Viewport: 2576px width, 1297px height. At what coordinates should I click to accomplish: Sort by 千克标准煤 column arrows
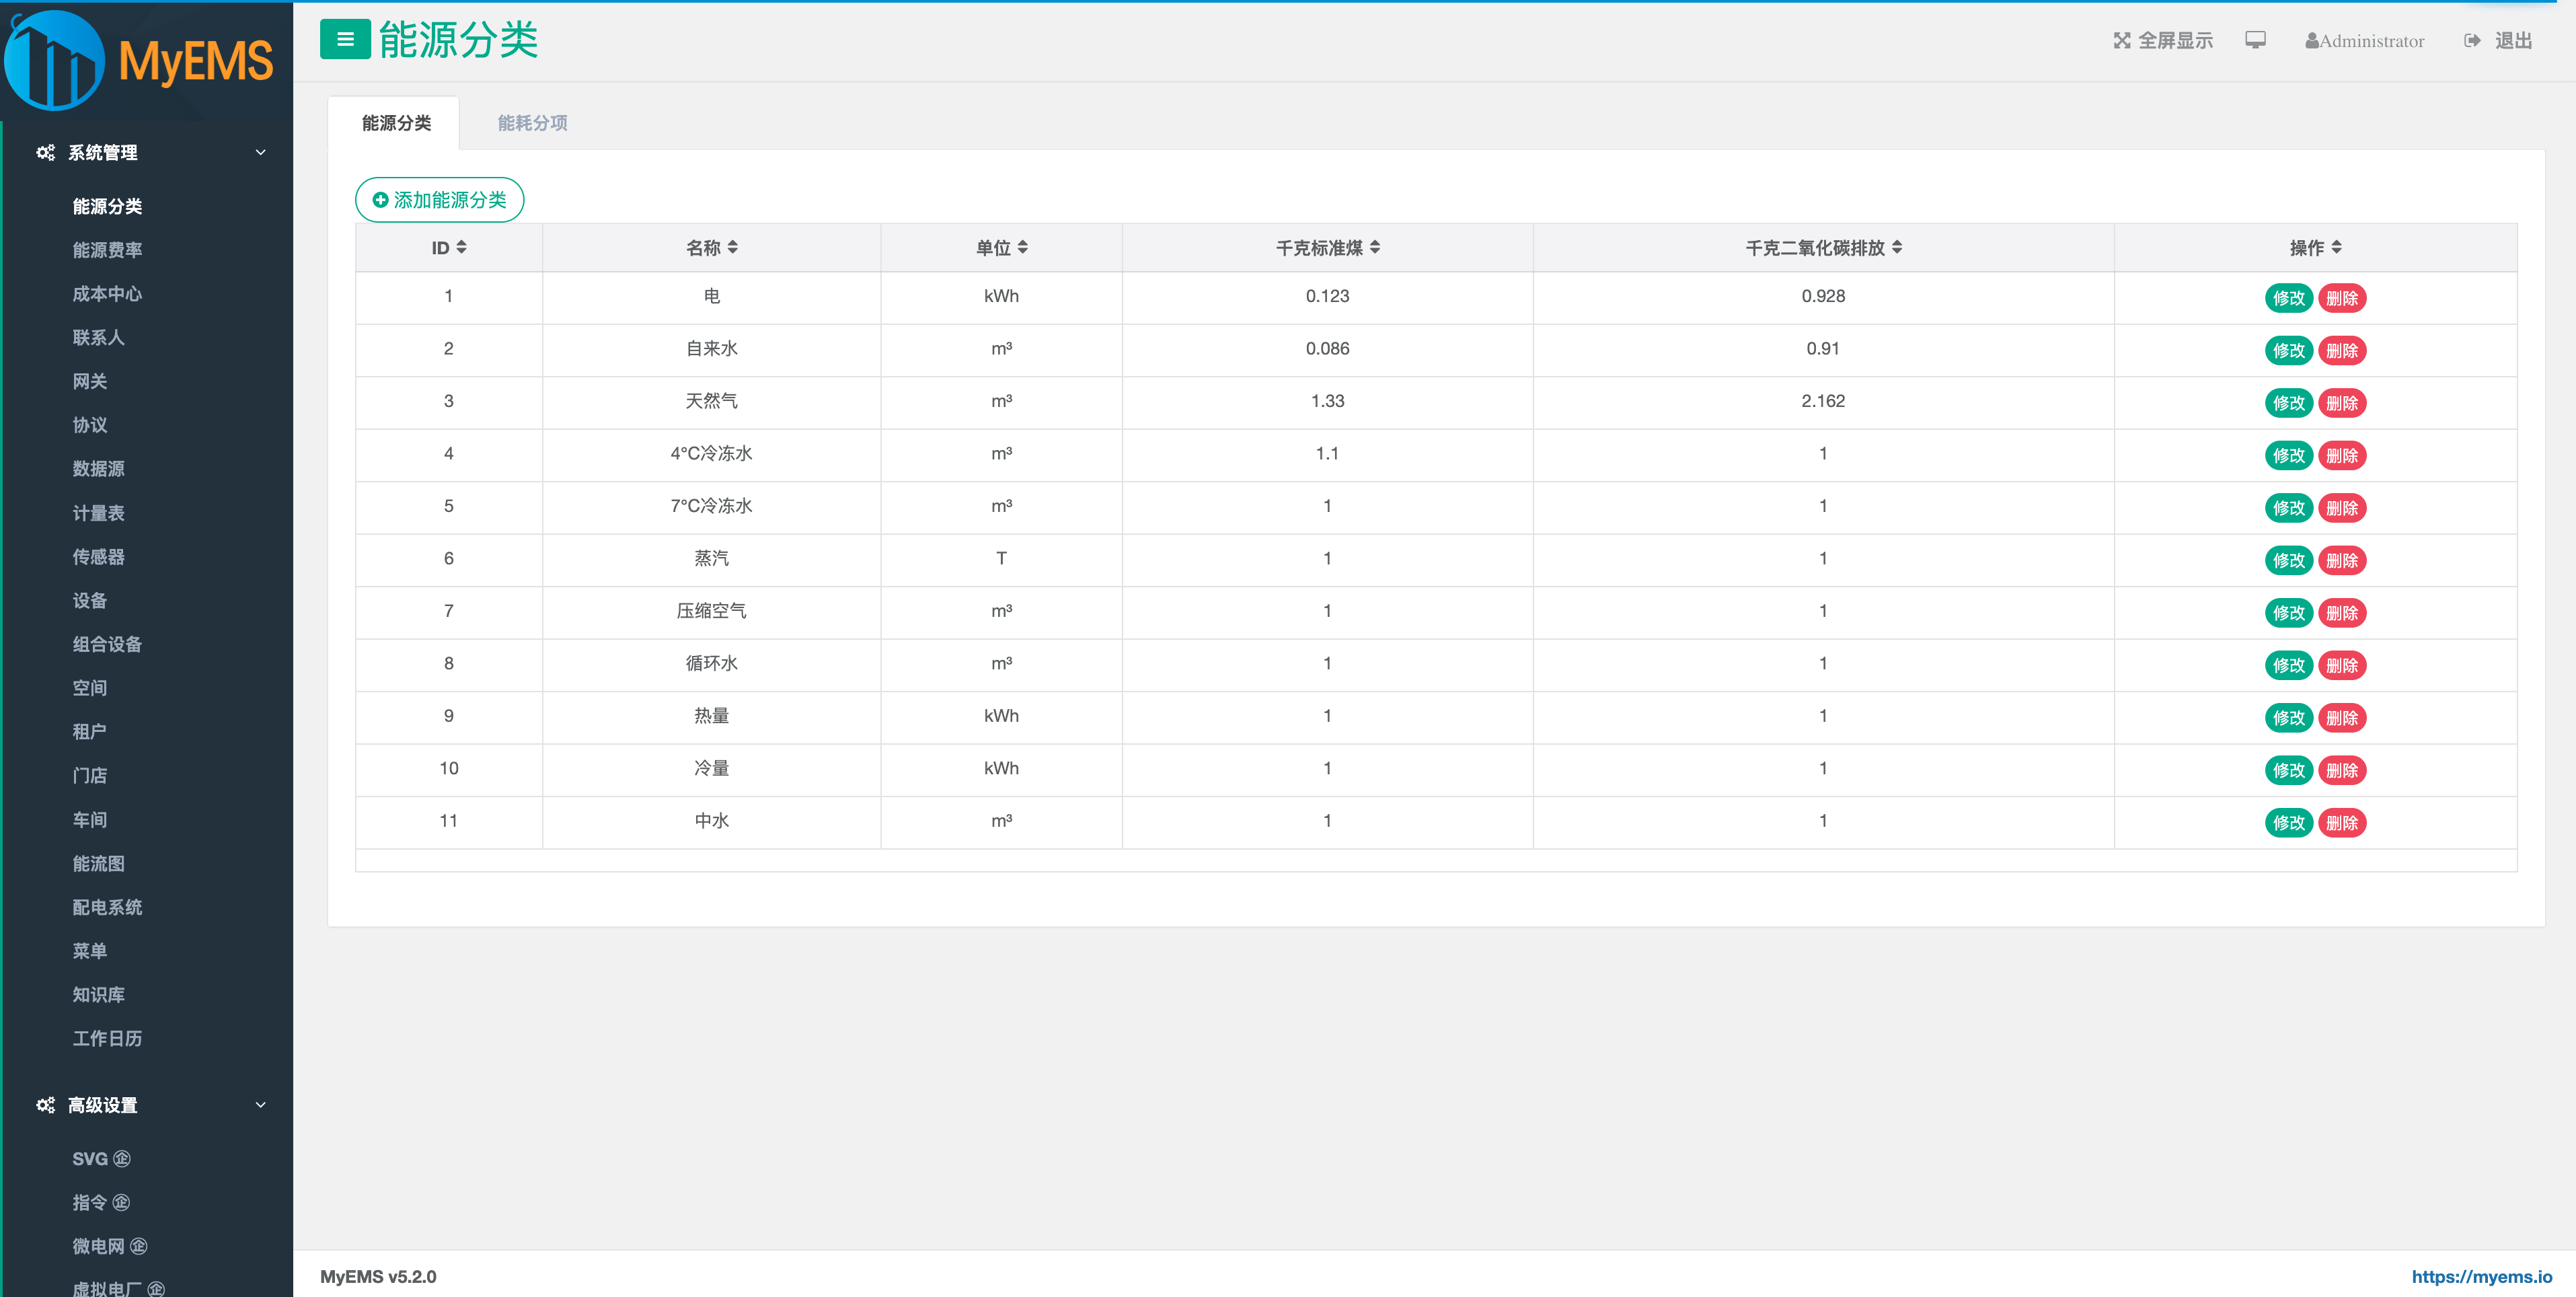1375,247
